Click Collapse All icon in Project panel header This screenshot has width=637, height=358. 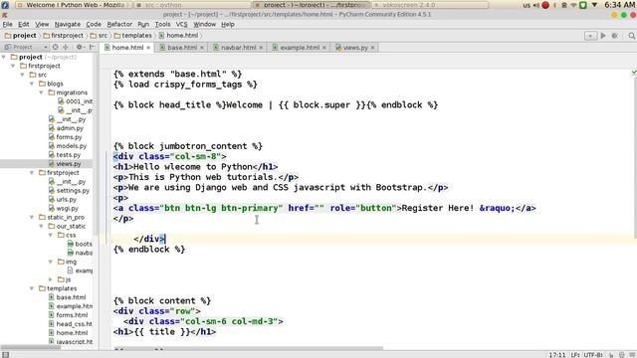(66, 47)
